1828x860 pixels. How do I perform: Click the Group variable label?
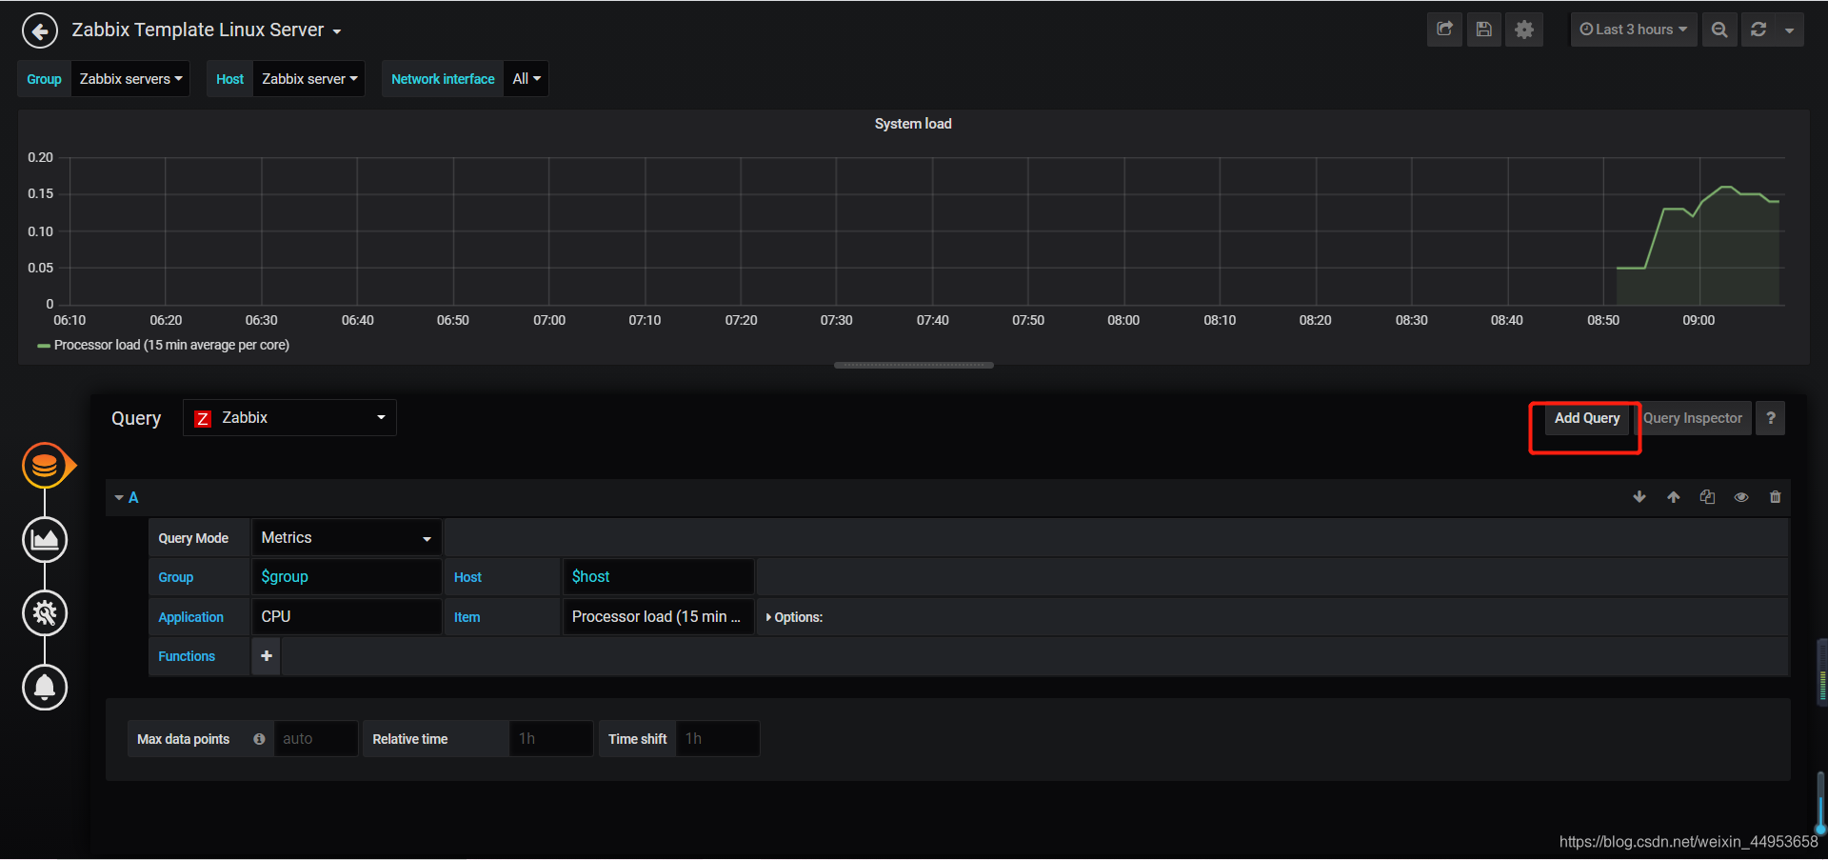(44, 79)
